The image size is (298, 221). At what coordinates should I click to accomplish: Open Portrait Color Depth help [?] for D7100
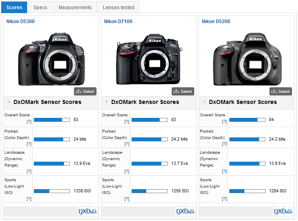click(x=127, y=144)
